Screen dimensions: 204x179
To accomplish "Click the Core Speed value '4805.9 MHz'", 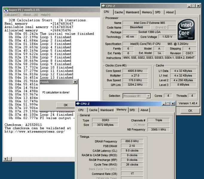I will 135,71.
